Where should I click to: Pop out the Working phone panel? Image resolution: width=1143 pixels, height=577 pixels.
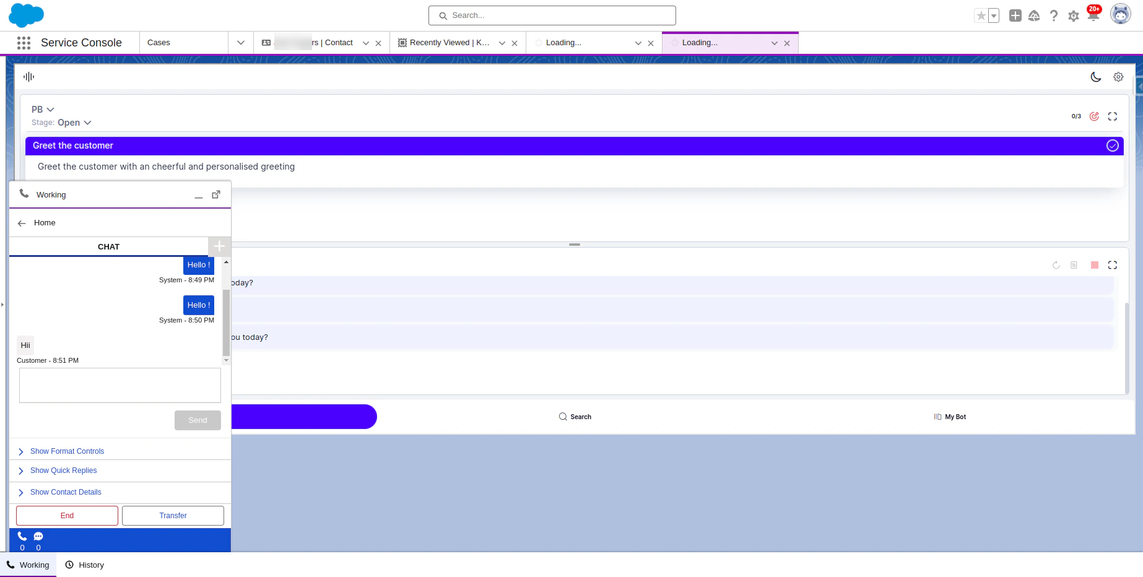(x=215, y=194)
